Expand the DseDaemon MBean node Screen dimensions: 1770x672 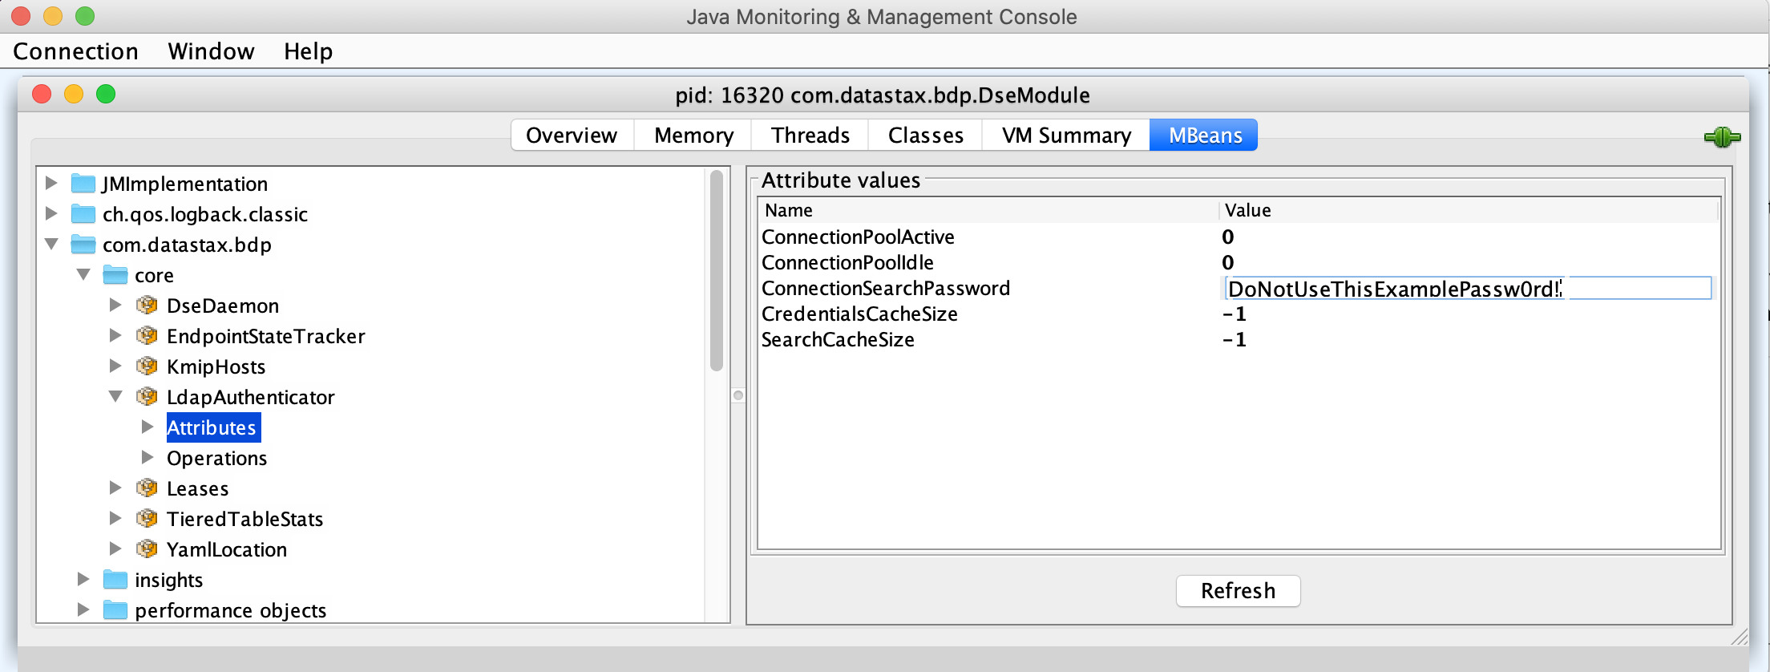click(x=115, y=305)
